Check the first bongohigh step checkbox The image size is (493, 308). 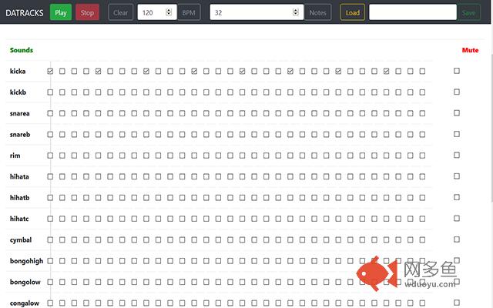click(x=50, y=261)
